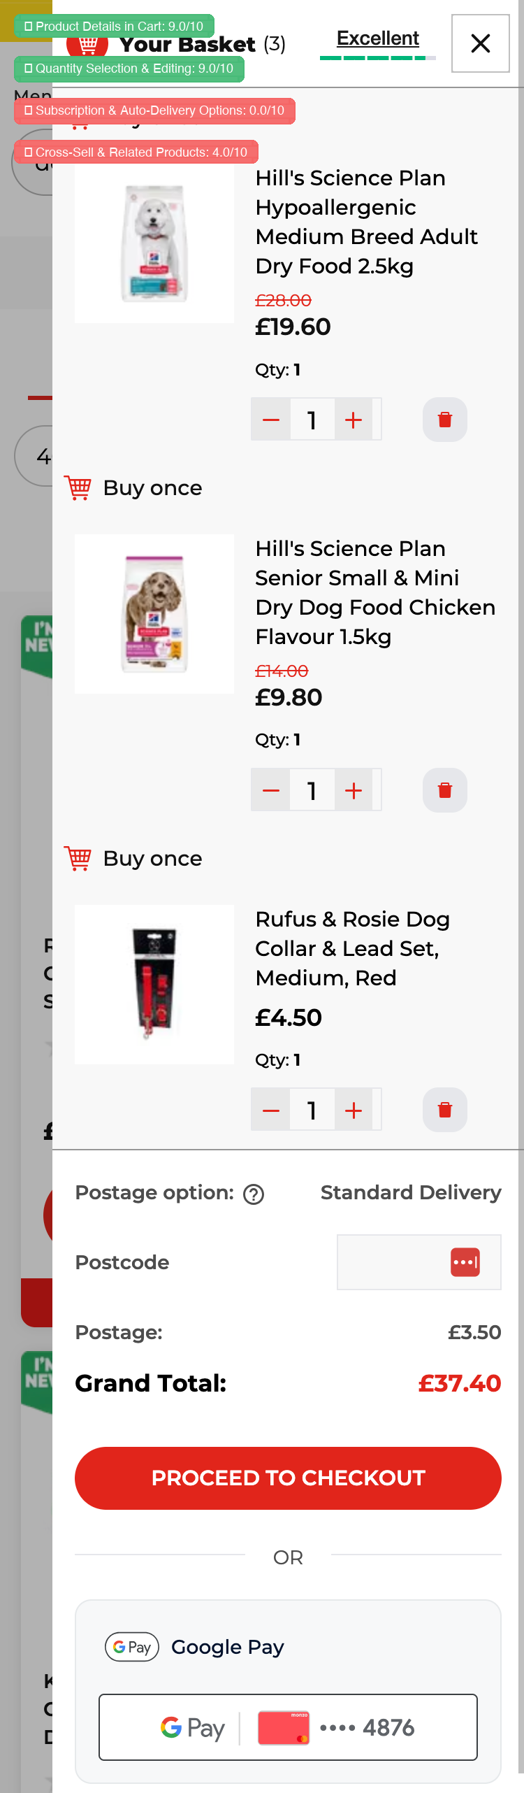Edit quantity field for Hypoallergenic Medium Breed food
The height and width of the screenshot is (1793, 524).
pos(312,420)
